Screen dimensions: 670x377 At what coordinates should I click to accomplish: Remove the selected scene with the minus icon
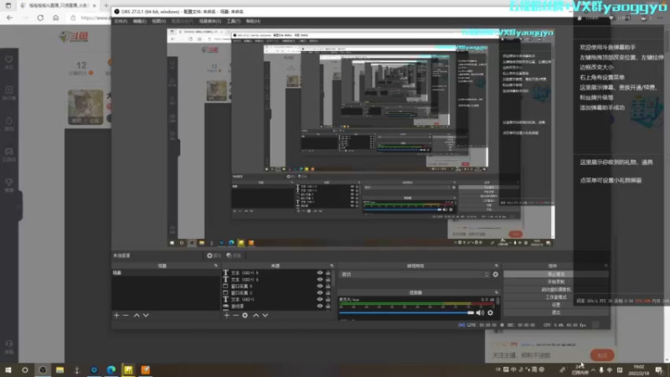coord(126,316)
